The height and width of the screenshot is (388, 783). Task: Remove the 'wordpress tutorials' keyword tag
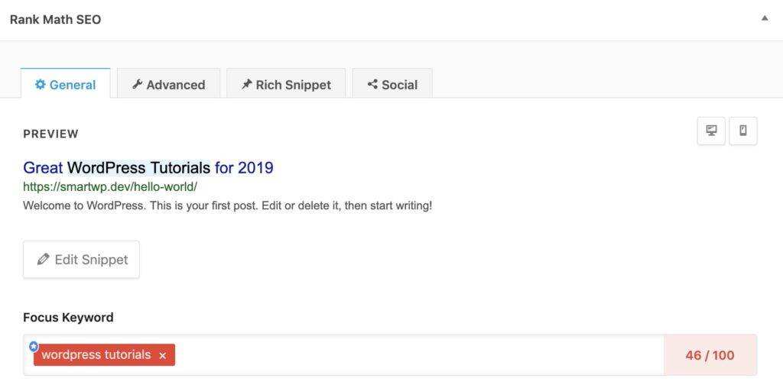[x=162, y=355]
